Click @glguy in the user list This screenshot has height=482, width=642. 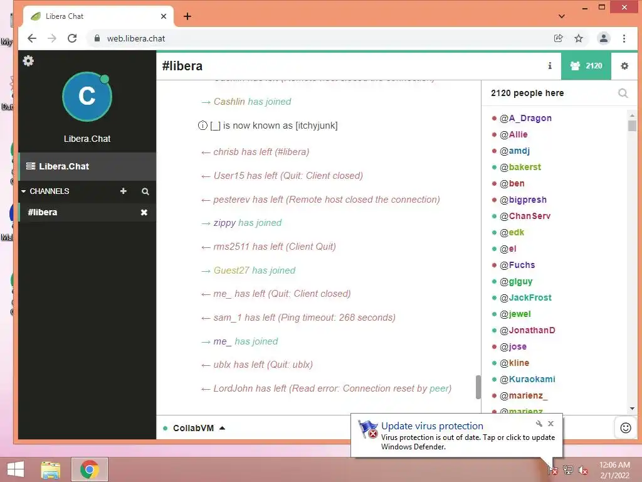coord(516,282)
